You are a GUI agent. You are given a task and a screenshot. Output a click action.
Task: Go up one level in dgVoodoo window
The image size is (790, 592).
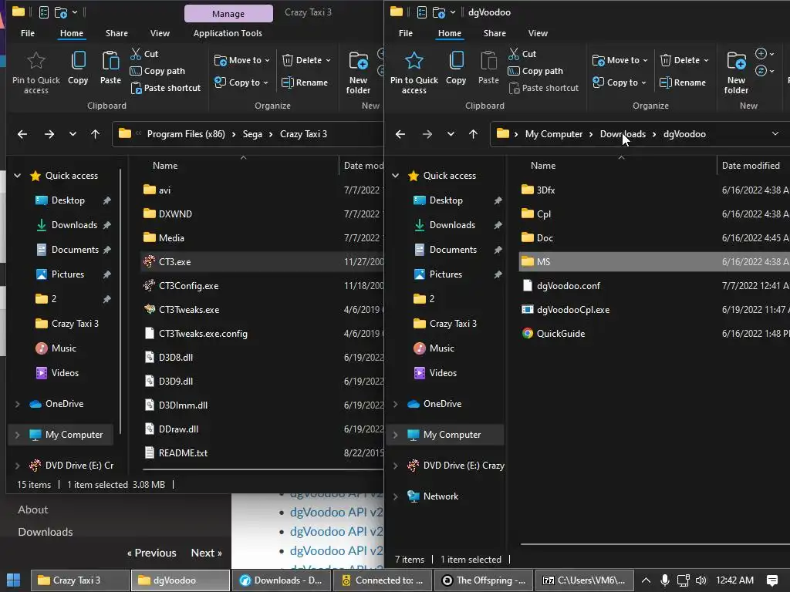473,134
